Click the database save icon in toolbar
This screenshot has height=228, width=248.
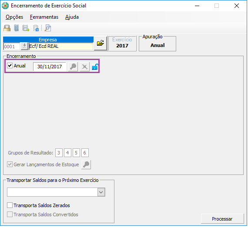pos(36,28)
